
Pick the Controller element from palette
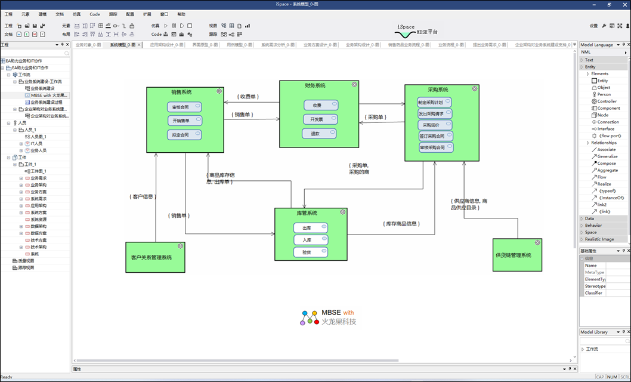(607, 101)
